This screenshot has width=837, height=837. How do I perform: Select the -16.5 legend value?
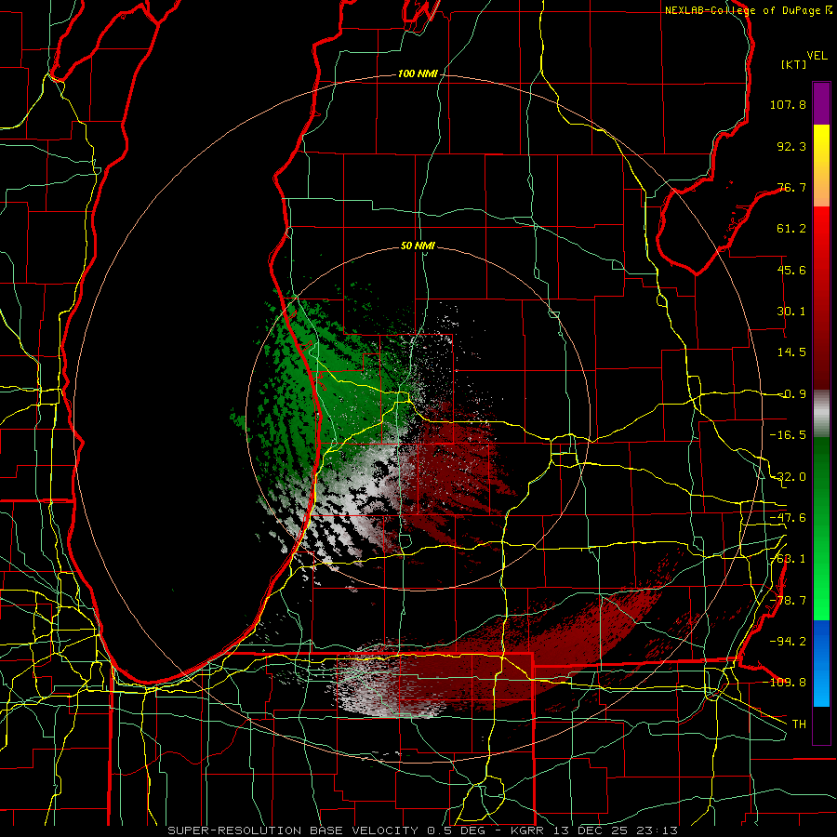coord(788,435)
